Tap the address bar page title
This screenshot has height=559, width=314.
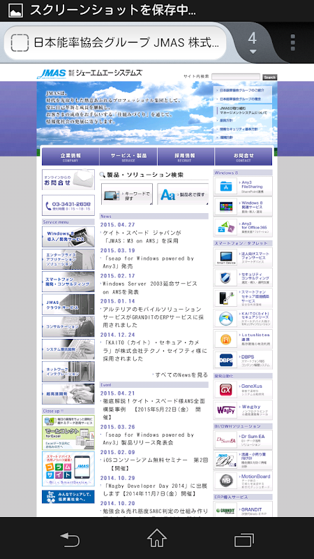[126, 43]
